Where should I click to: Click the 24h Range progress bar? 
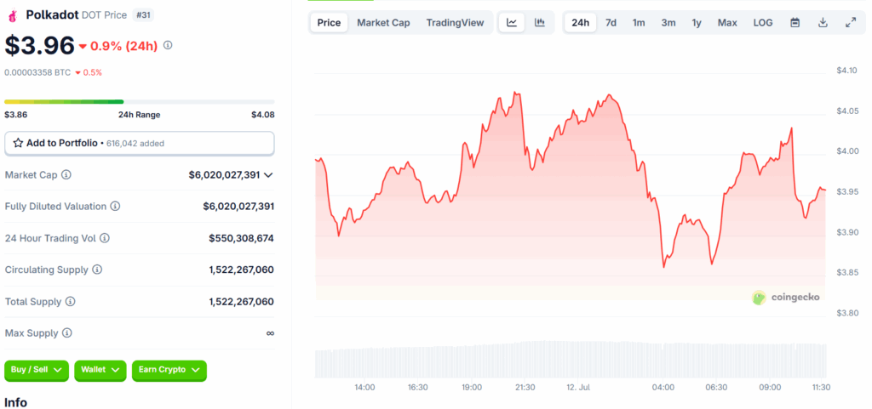(x=140, y=101)
